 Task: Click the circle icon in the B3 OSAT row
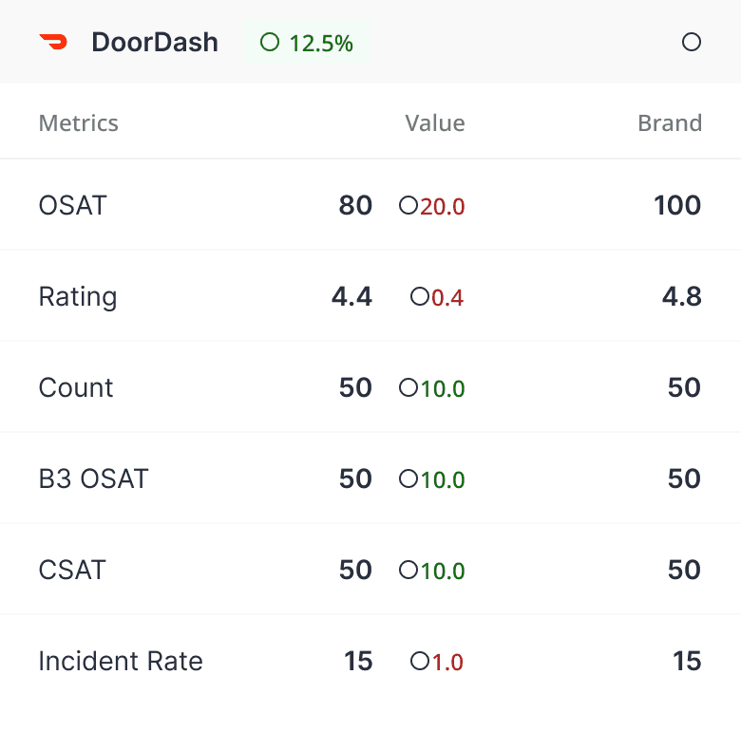[408, 479]
